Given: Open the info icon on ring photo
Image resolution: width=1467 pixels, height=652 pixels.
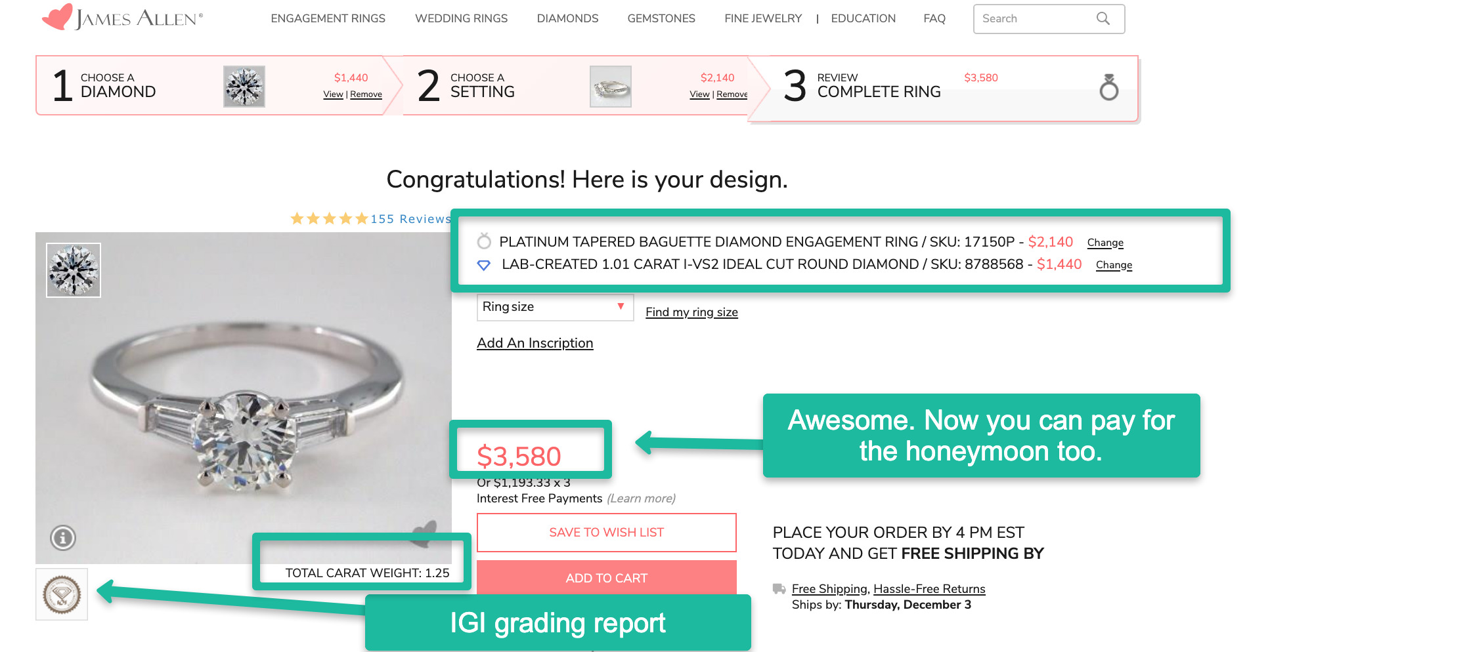Looking at the screenshot, I should point(63,538).
